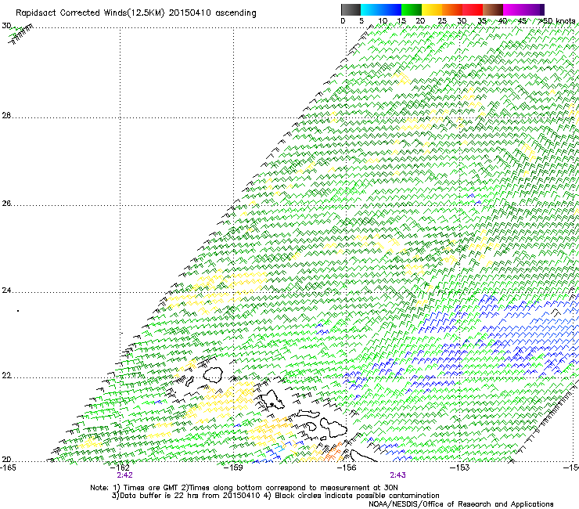The height and width of the screenshot is (509, 579).
Task: Click the latitude axis label '28'
Action: click(6, 116)
